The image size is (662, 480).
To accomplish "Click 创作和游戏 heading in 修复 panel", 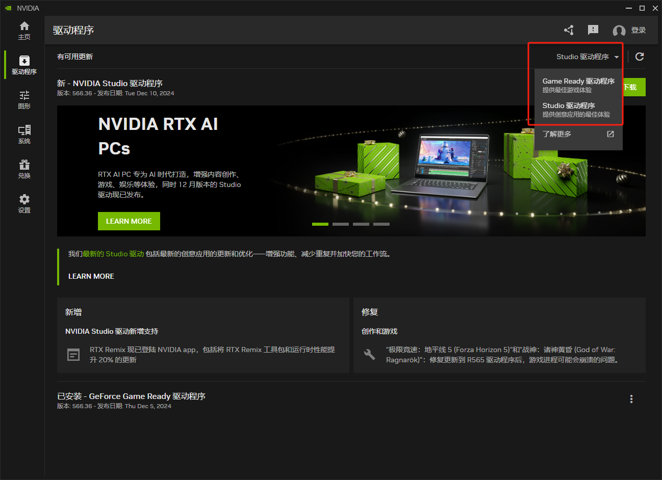I will point(379,331).
